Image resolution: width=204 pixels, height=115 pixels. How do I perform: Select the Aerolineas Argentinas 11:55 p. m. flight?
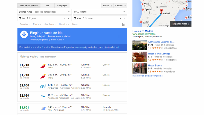pos(72,97)
